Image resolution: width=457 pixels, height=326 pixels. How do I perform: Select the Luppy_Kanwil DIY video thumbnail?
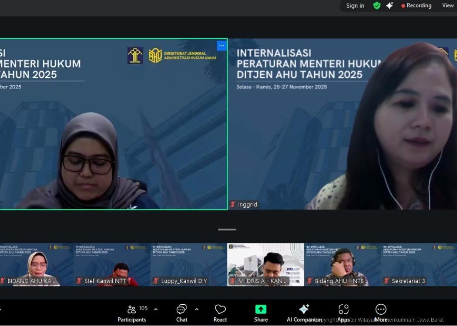click(x=188, y=264)
